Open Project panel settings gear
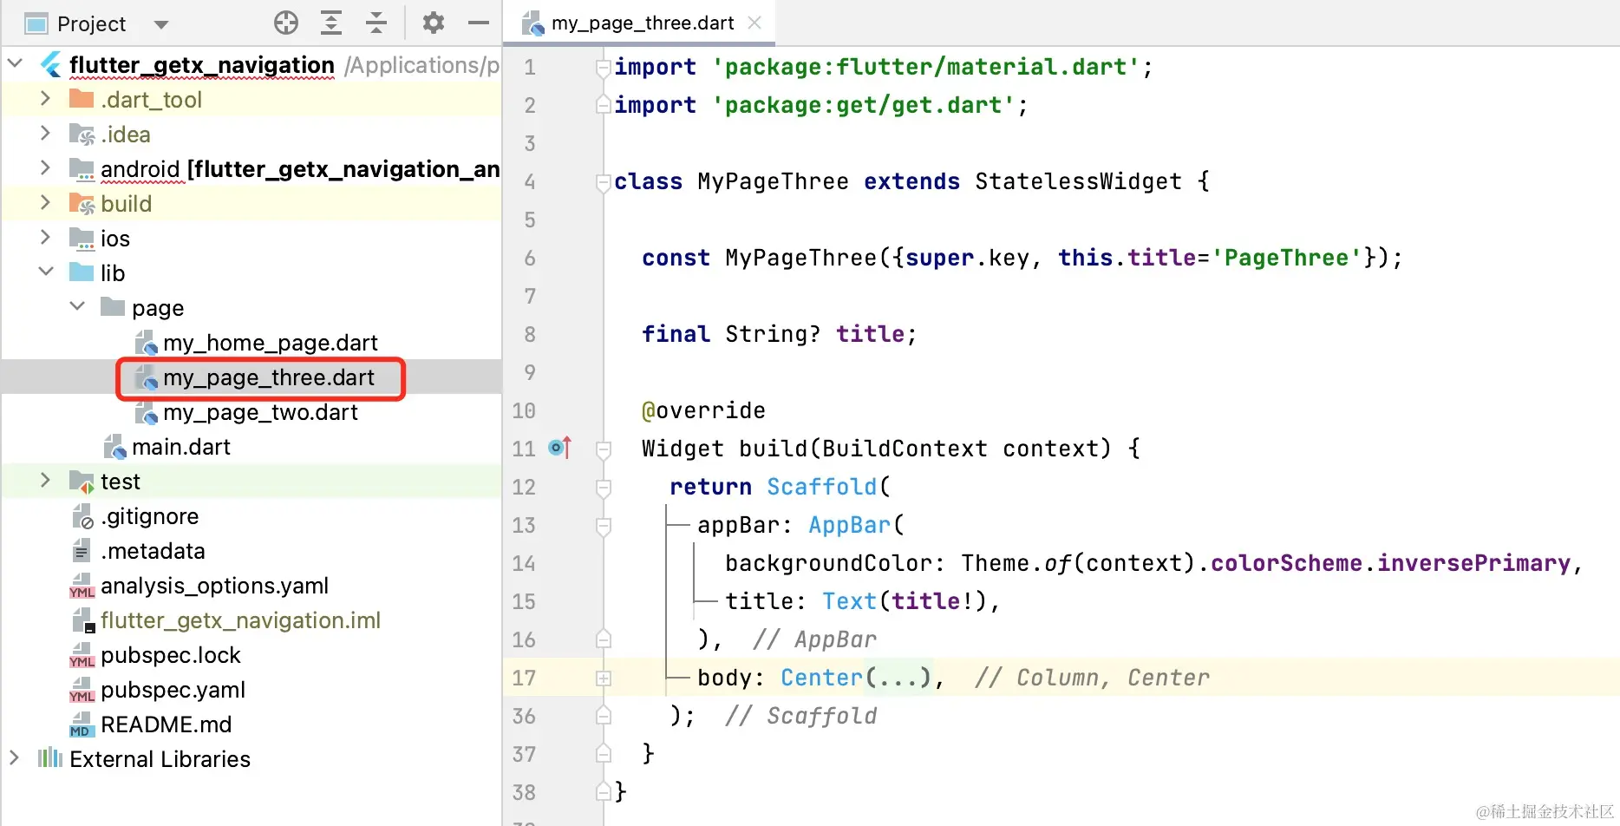The height and width of the screenshot is (826, 1620). [x=434, y=23]
